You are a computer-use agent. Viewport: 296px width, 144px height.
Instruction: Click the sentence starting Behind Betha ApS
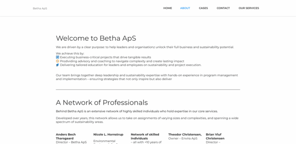click(x=137, y=111)
